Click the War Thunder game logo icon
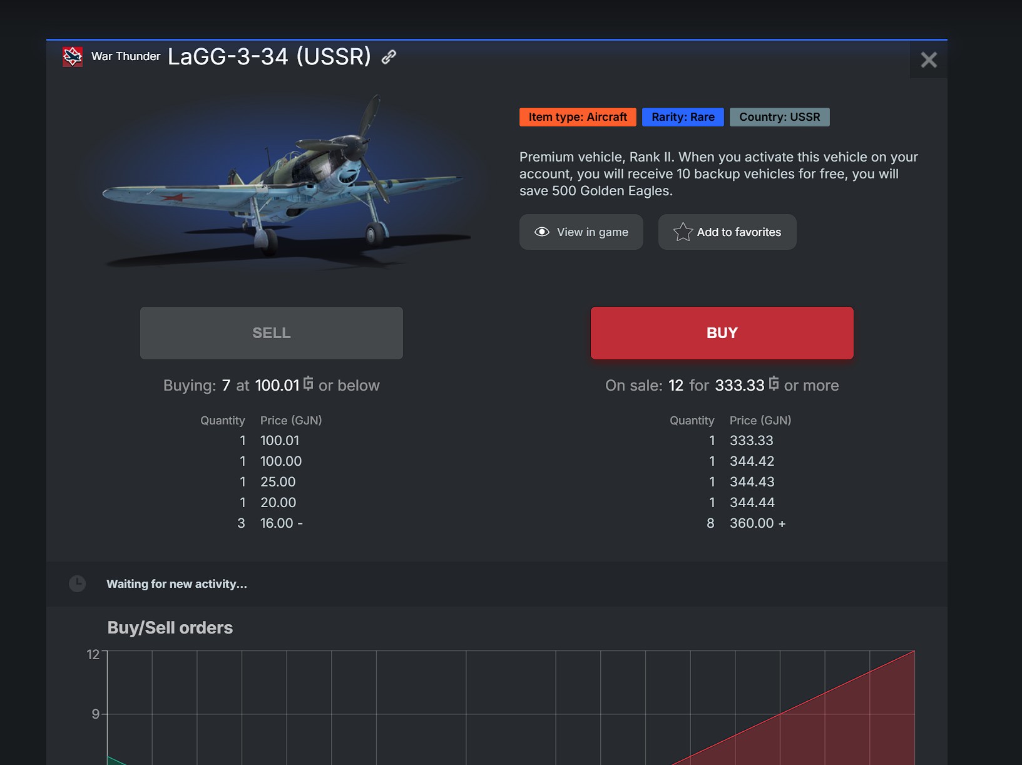 pyautogui.click(x=73, y=56)
